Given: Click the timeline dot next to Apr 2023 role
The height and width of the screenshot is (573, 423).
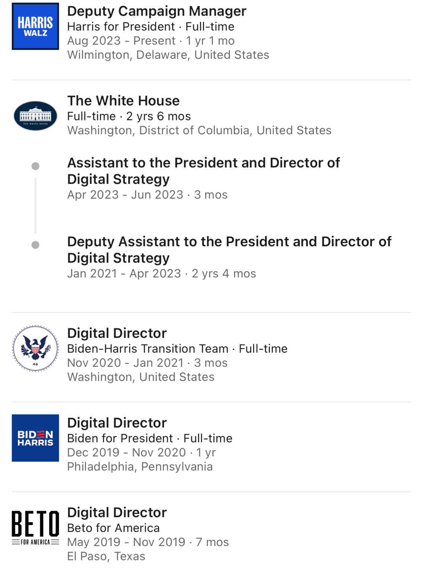Looking at the screenshot, I should point(35,166).
